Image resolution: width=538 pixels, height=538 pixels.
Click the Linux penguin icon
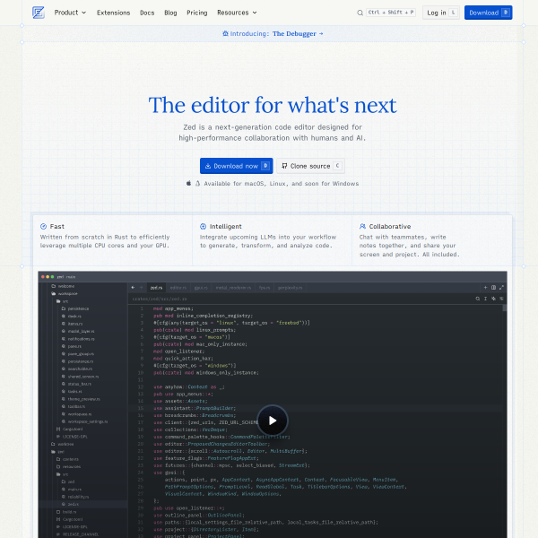197,183
